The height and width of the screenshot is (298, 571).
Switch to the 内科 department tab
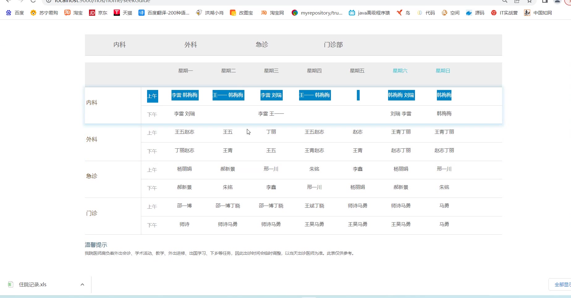(x=120, y=45)
